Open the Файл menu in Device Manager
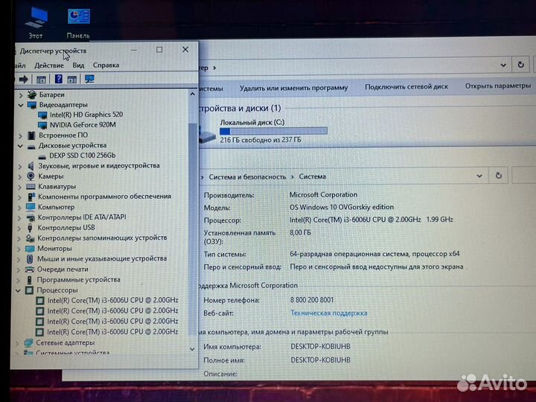Image resolution: width=536 pixels, height=402 pixels. 19,66
